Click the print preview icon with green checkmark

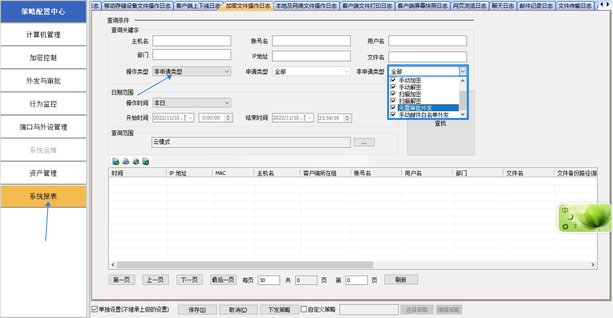(x=136, y=161)
